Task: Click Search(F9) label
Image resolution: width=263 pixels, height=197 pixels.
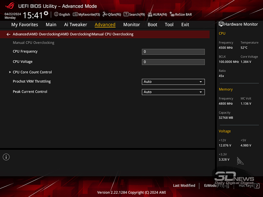Action: pyautogui.click(x=137, y=14)
